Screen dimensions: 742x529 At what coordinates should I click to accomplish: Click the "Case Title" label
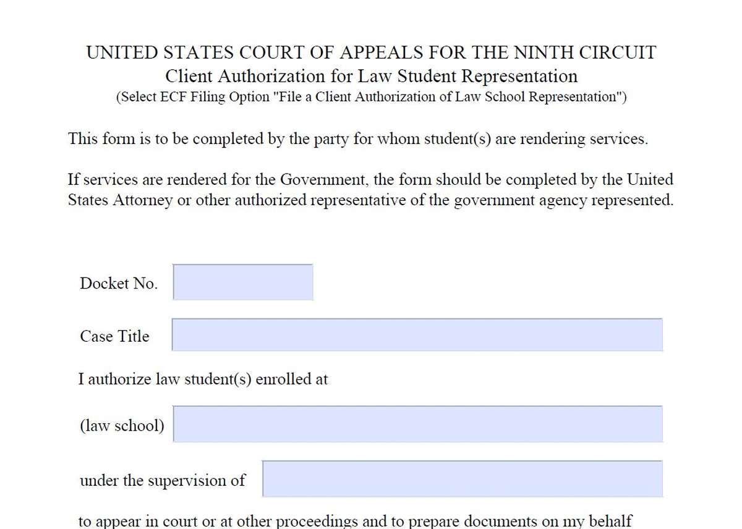click(114, 337)
